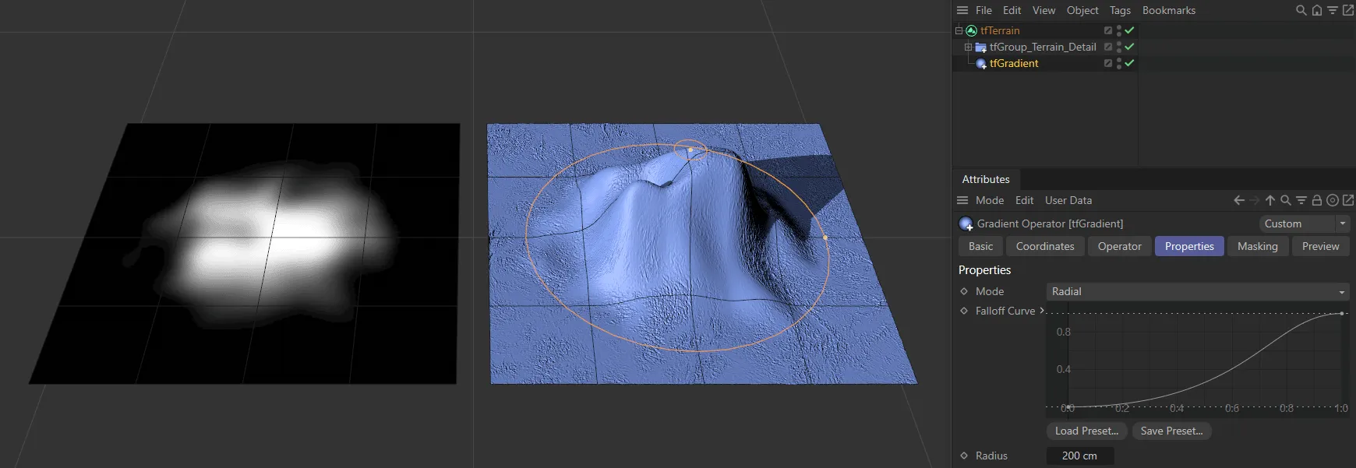
Task: Open Attributes in new window icon
Action: point(1348,200)
